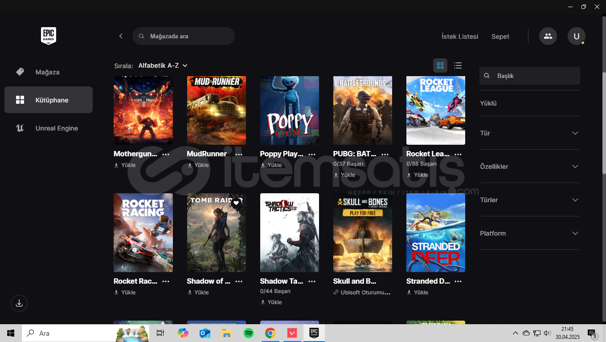Click the Başlık filter search field
Image resolution: width=606 pixels, height=342 pixels.
[535, 76]
